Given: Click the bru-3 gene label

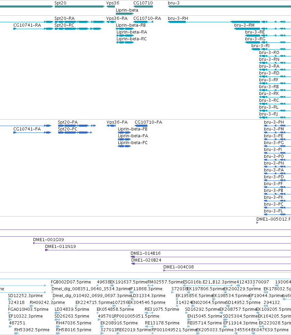Looking at the screenshot, I should 174,3.
